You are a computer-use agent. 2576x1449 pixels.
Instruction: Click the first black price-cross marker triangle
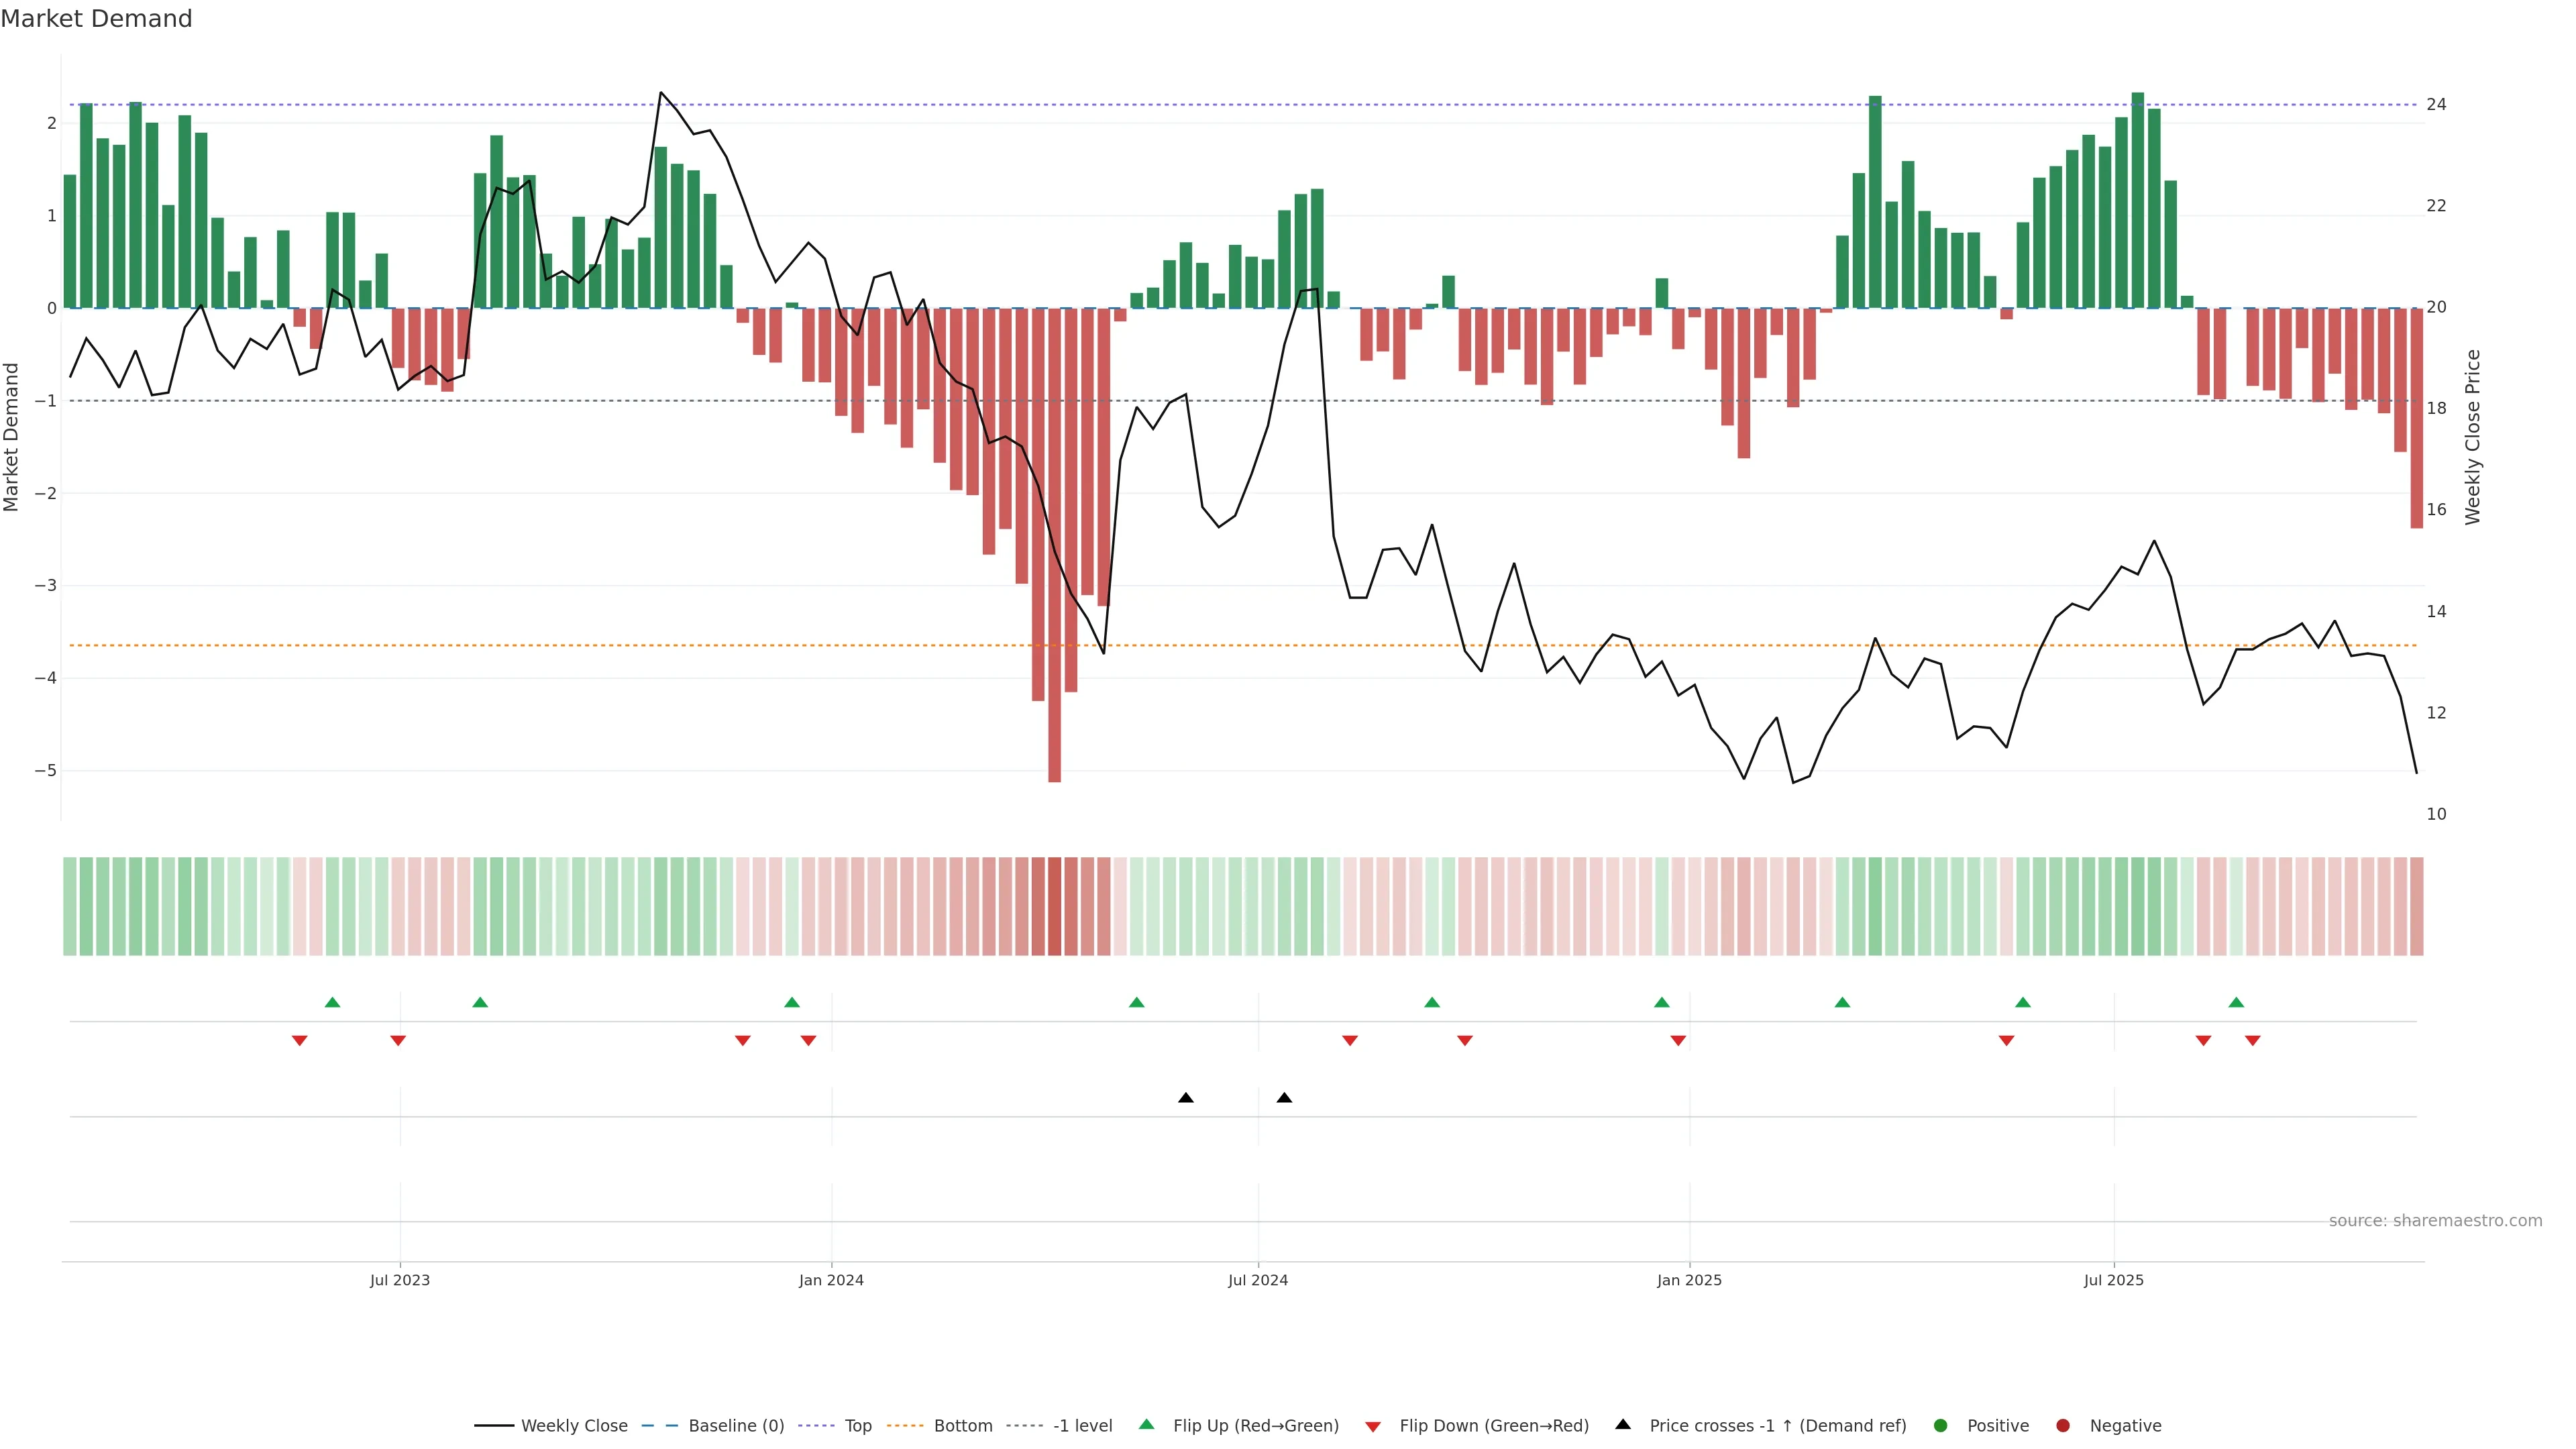point(1186,1098)
